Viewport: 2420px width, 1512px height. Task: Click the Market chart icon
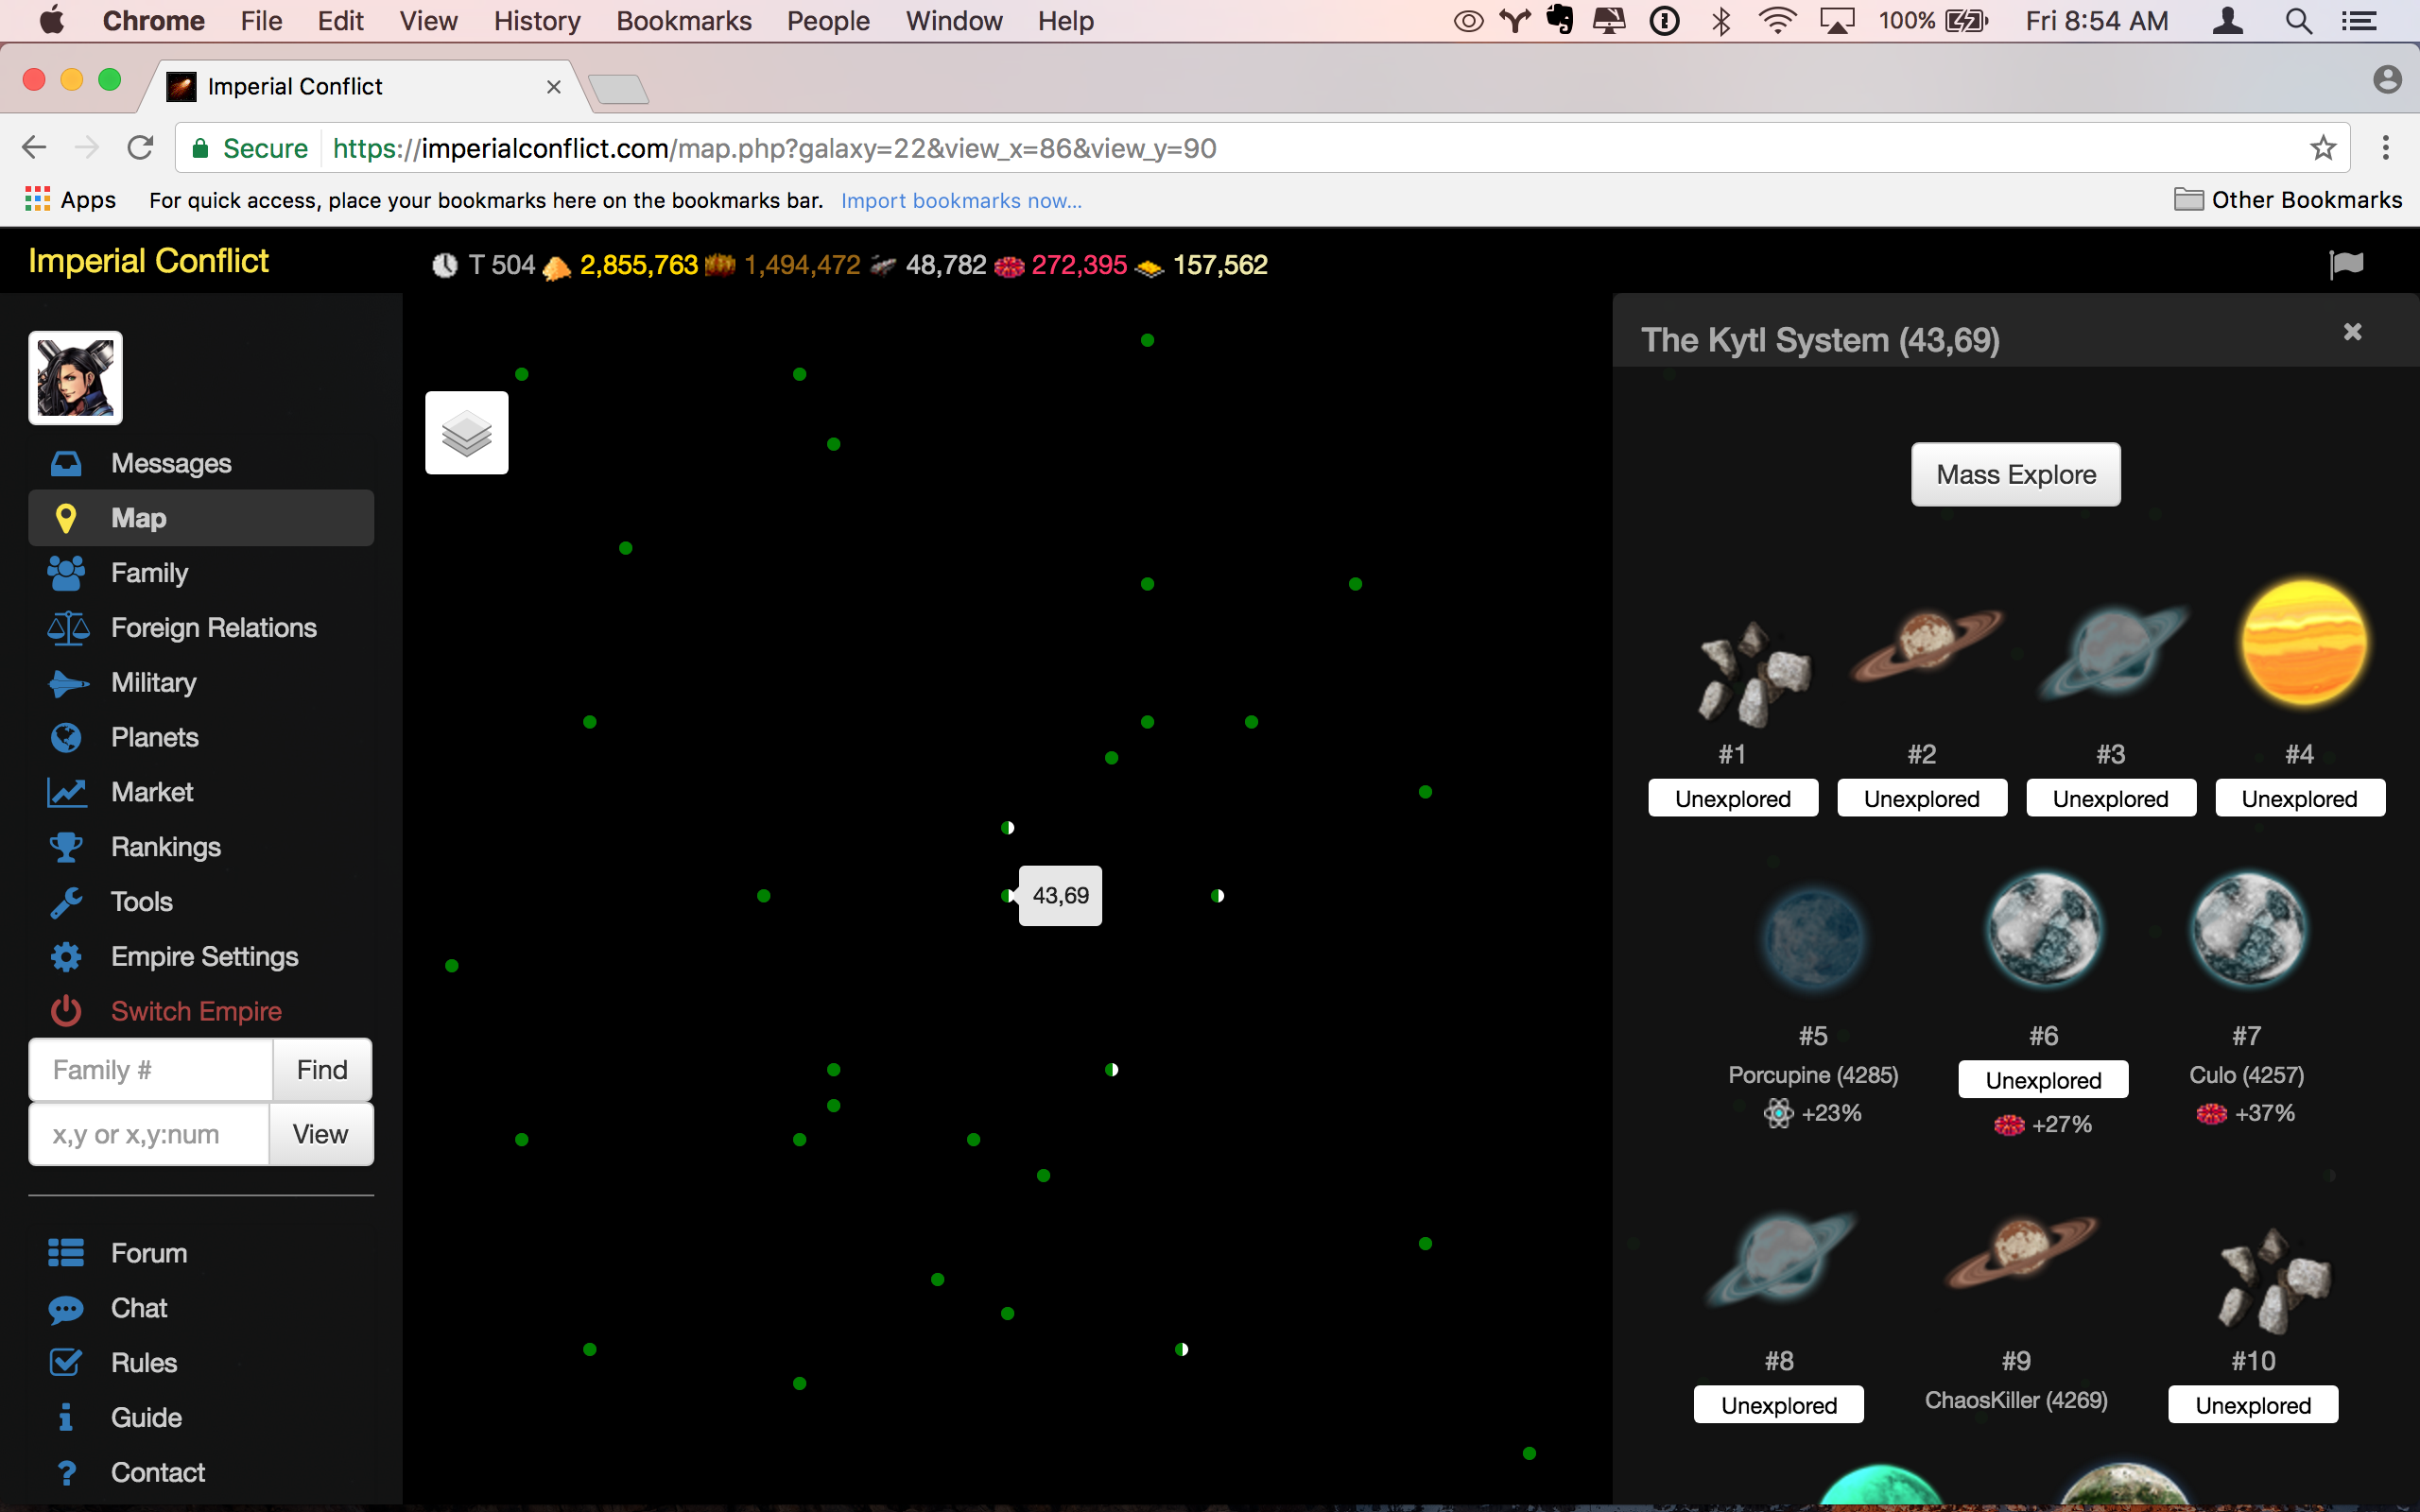pyautogui.click(x=66, y=793)
